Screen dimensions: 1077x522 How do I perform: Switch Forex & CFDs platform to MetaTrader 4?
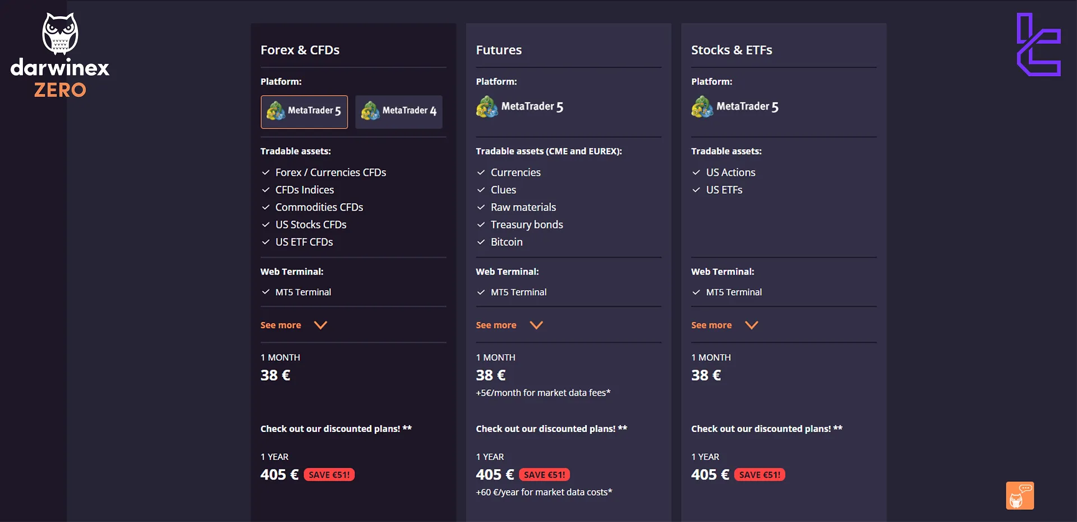[398, 111]
